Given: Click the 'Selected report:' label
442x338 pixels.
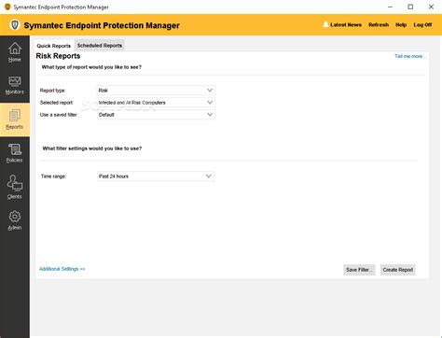Looking at the screenshot, I should coord(57,103).
